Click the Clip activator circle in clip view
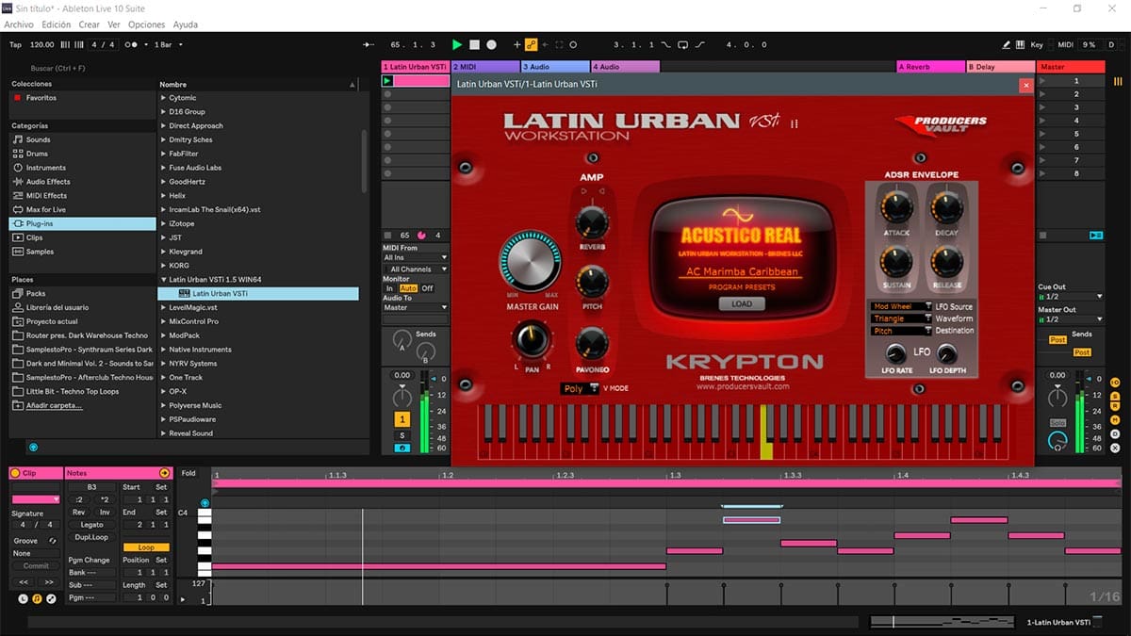The width and height of the screenshot is (1131, 636). (15, 472)
